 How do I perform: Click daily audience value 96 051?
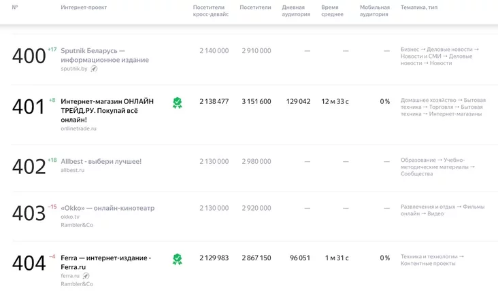pos(300,258)
